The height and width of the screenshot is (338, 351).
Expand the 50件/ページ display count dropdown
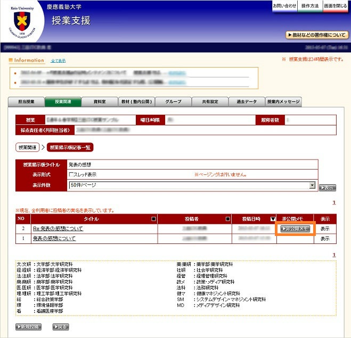[312, 185]
